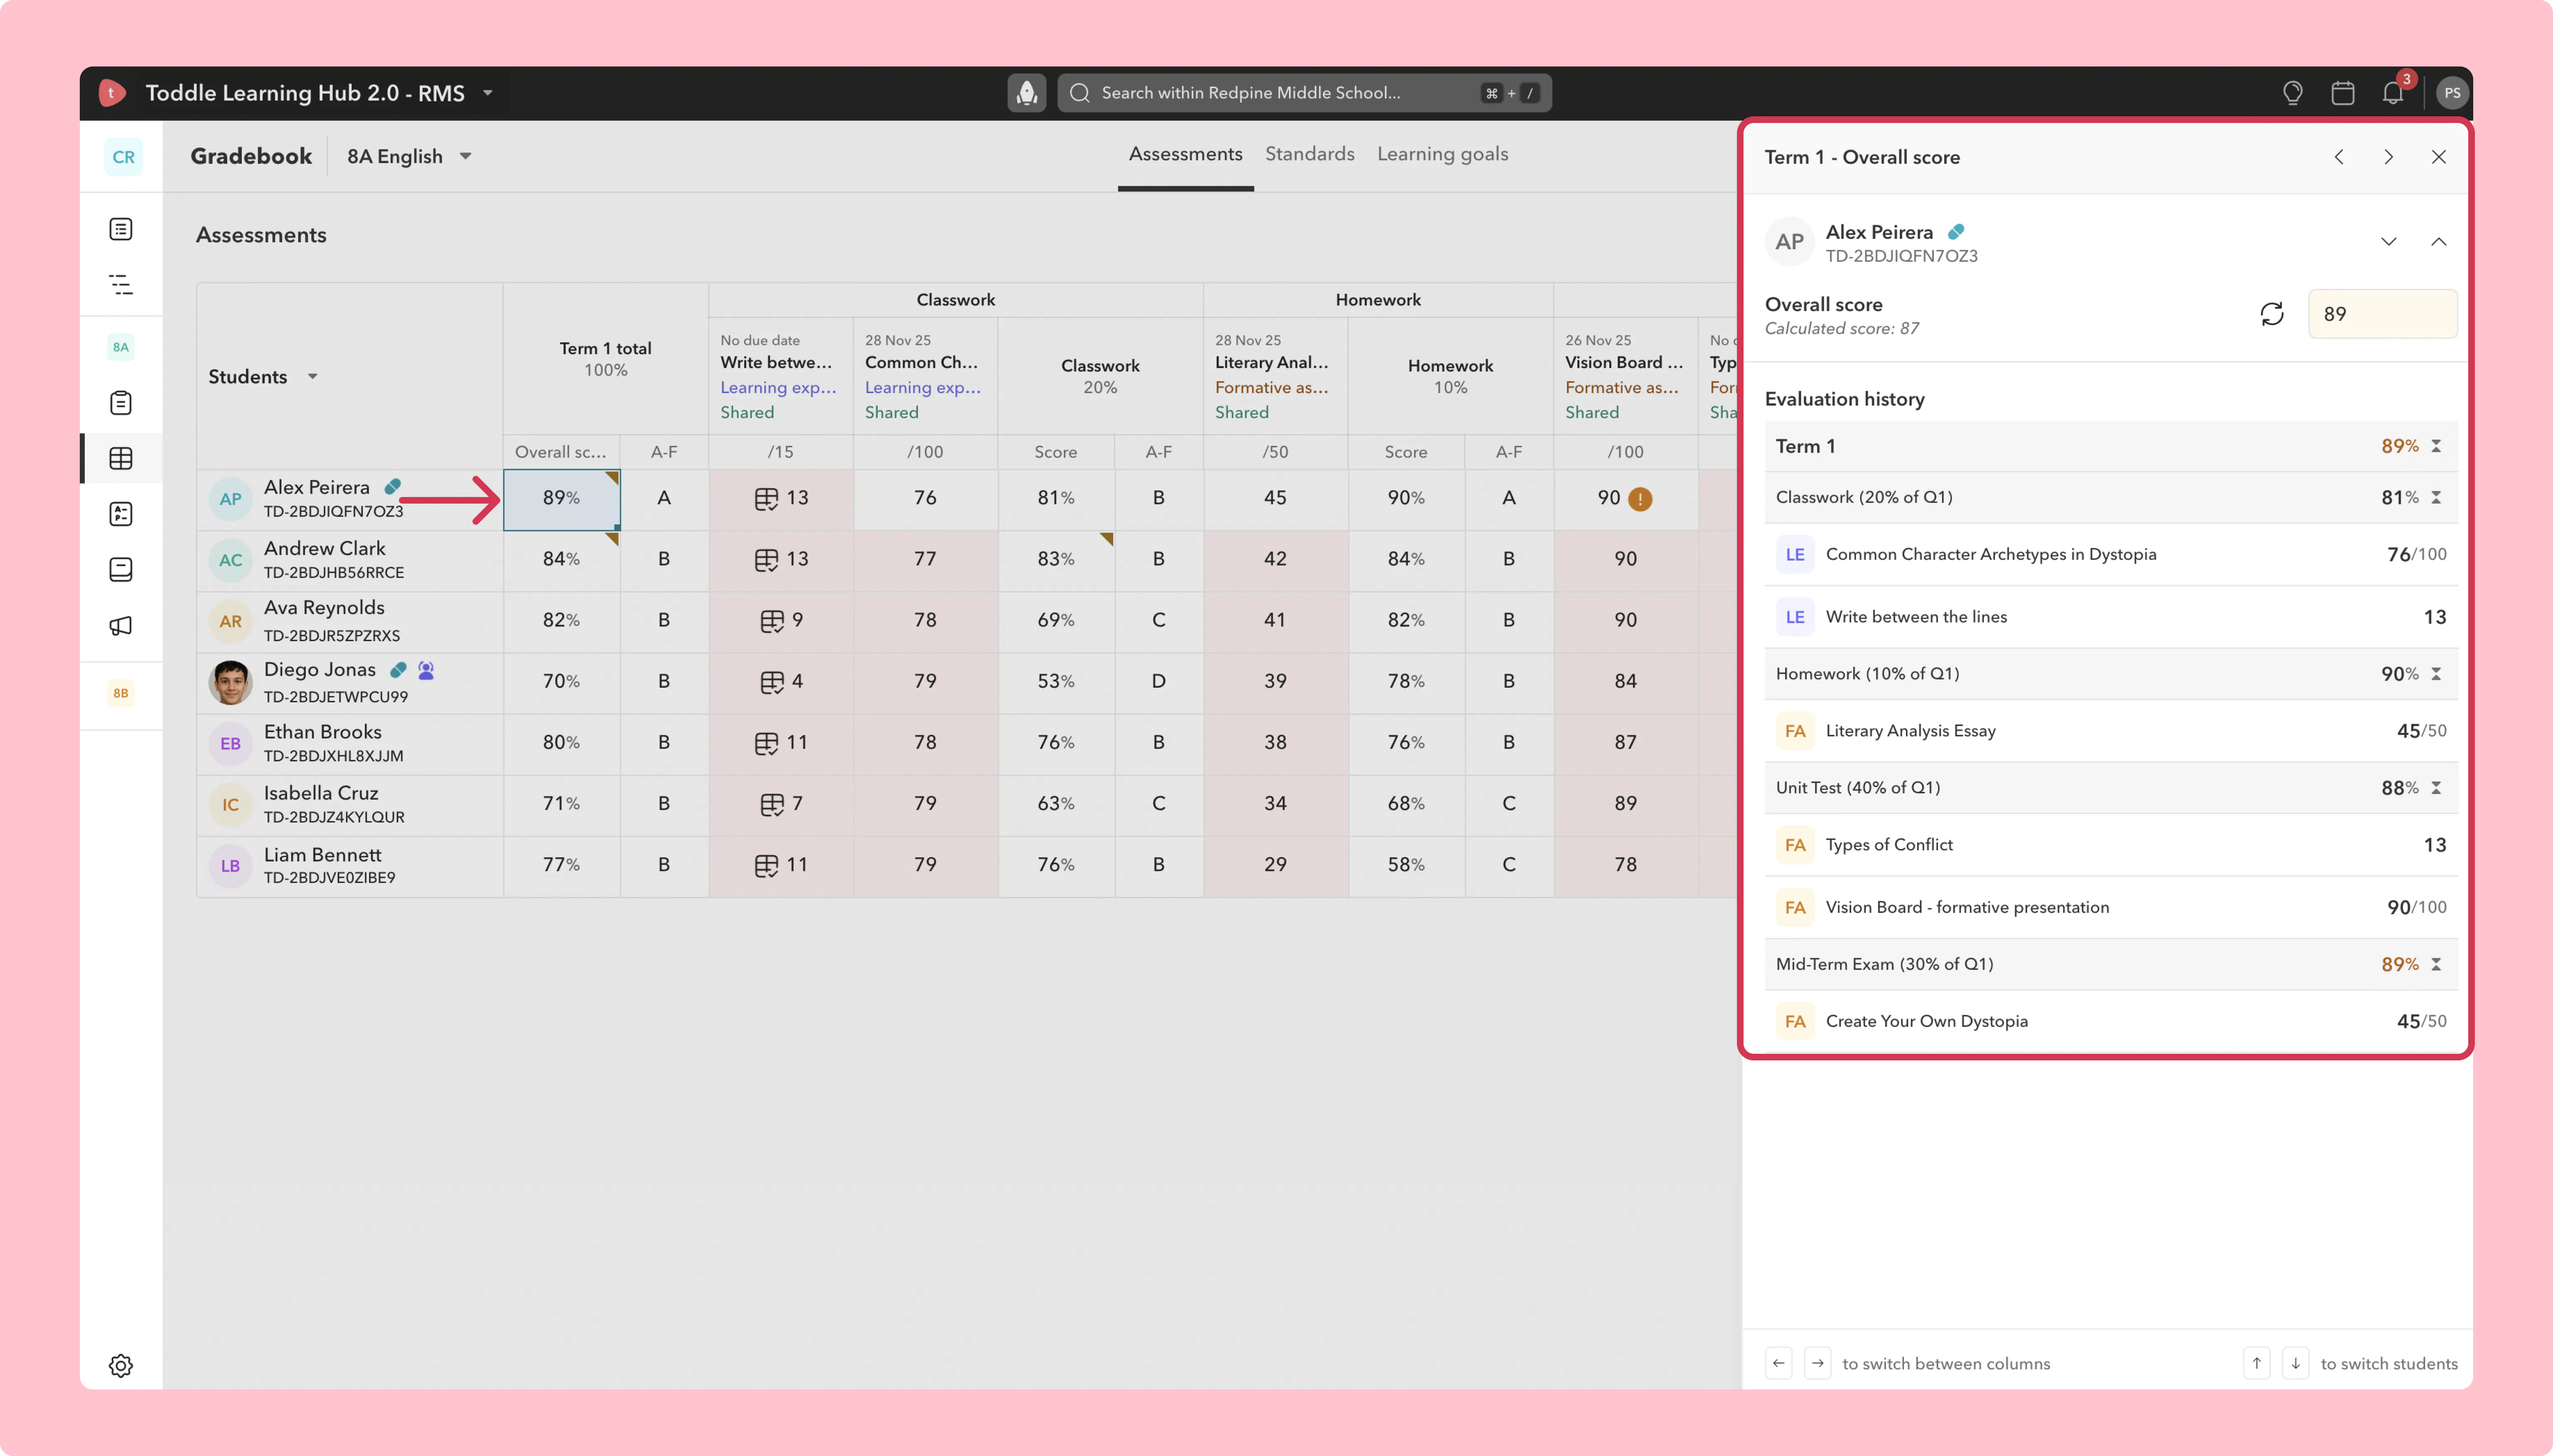Click the left arrow key hint for switching columns
The image size is (2553, 1456).
click(x=1778, y=1363)
